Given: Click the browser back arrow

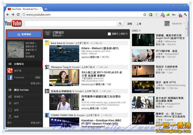Looking at the screenshot, I should pos(8,15).
